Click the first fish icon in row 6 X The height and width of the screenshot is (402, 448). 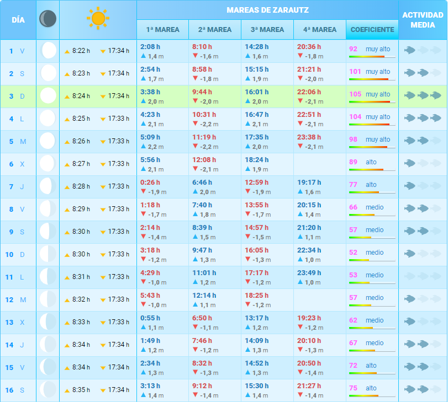[x=410, y=163]
